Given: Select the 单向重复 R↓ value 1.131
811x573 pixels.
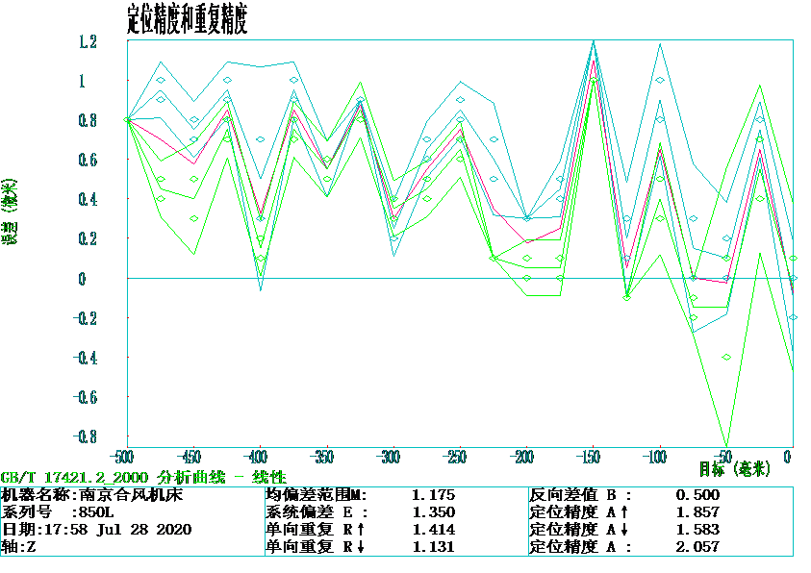Looking at the screenshot, I should 433,547.
